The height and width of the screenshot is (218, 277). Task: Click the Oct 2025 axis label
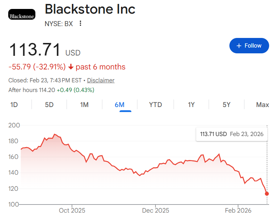tap(72, 210)
